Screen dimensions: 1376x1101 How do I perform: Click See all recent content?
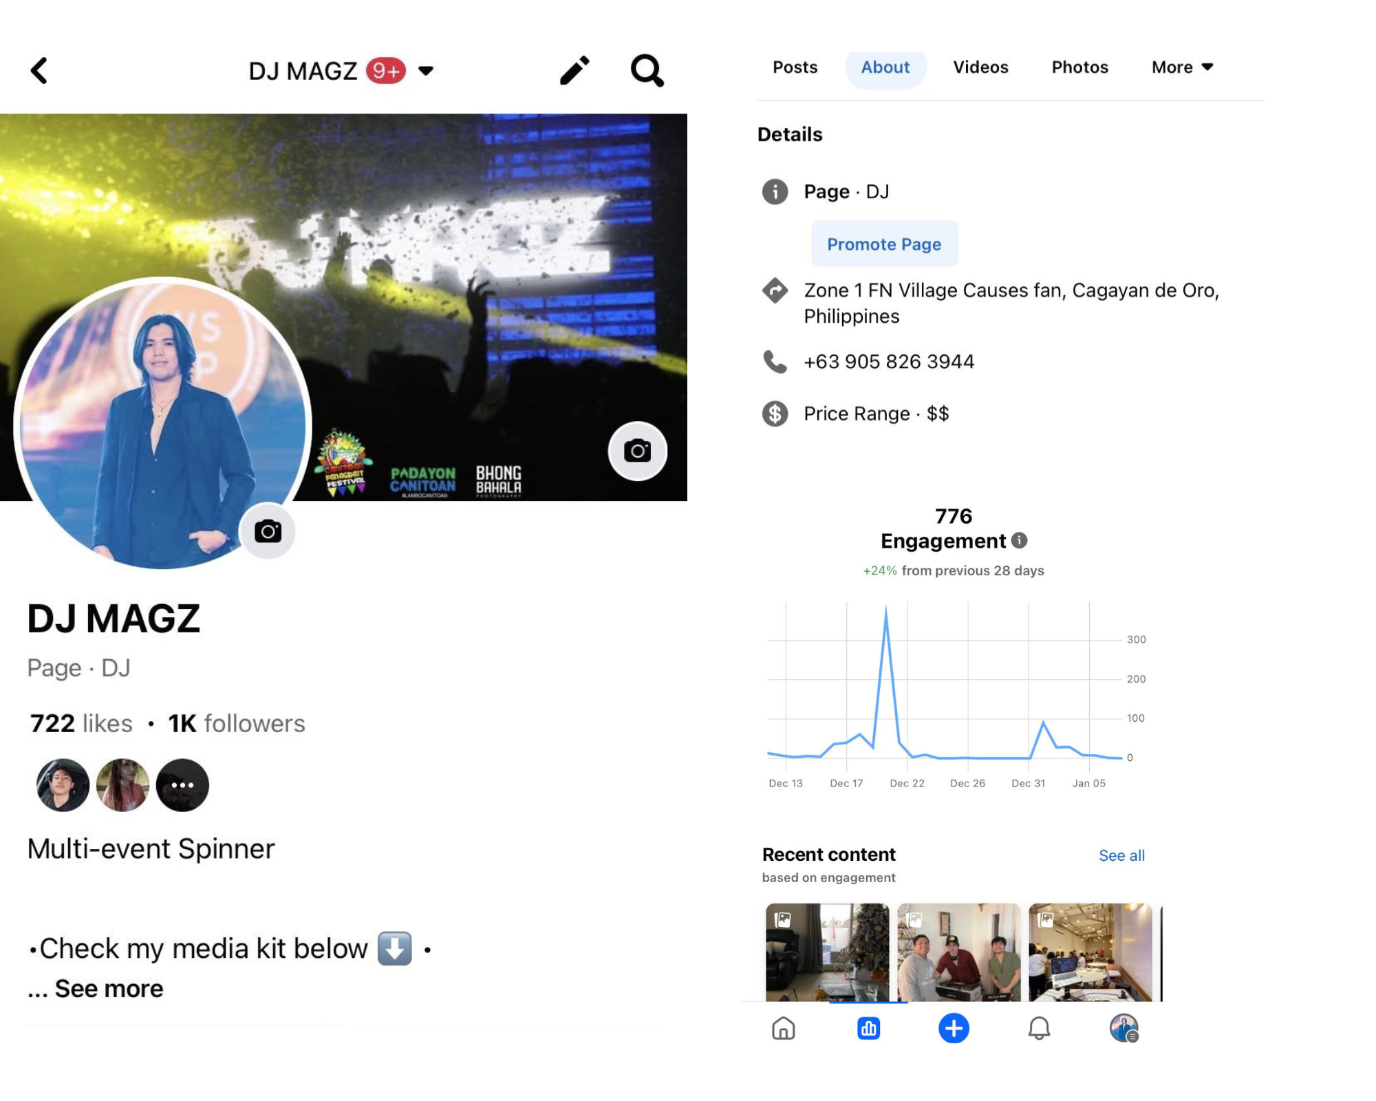[1121, 855]
